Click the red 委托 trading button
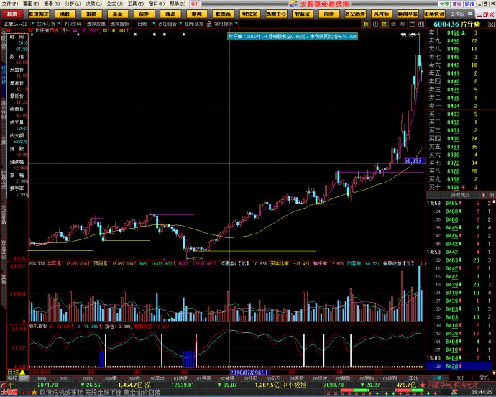The height and width of the screenshot is (397, 496). click(x=196, y=4)
